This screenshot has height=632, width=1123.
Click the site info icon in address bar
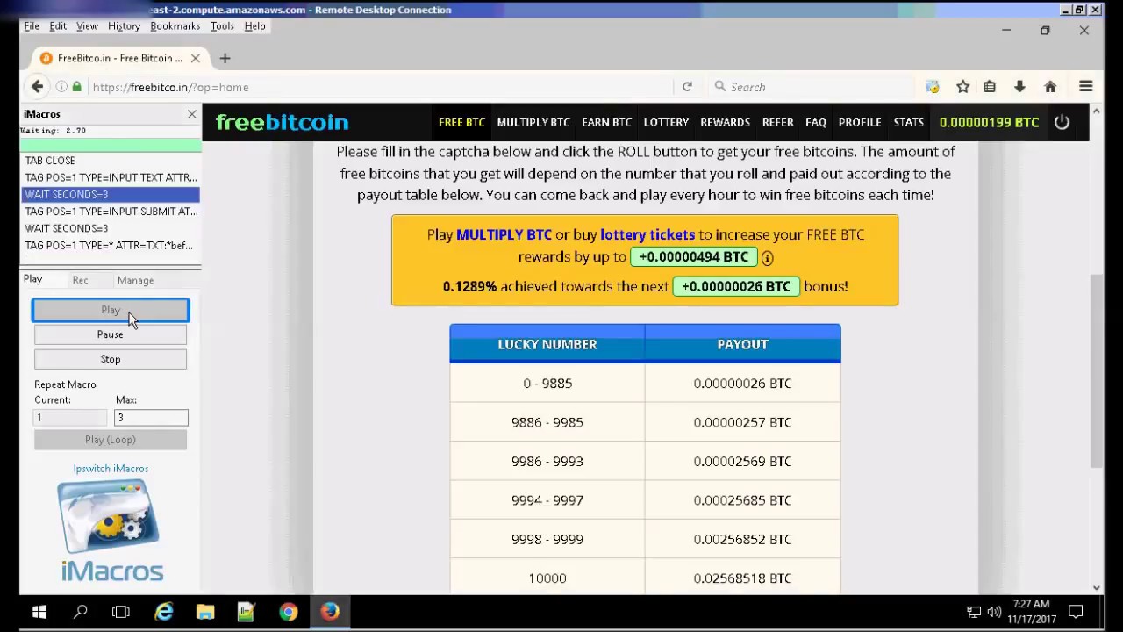61,87
